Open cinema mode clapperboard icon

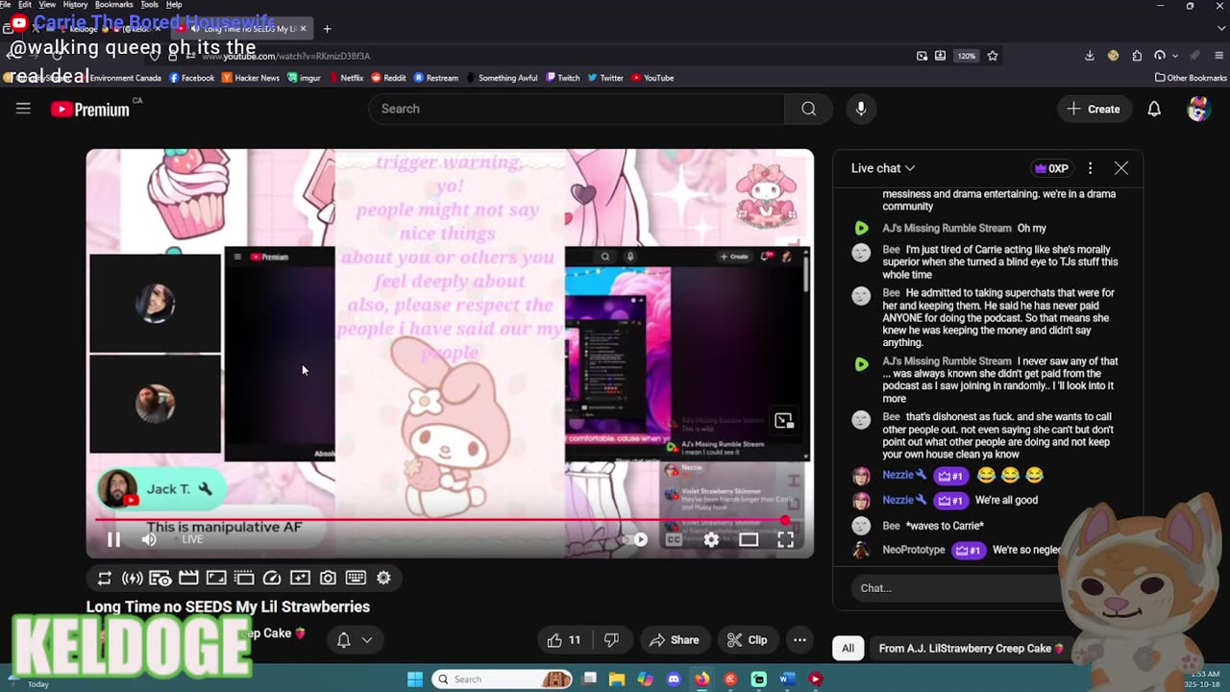pos(188,578)
